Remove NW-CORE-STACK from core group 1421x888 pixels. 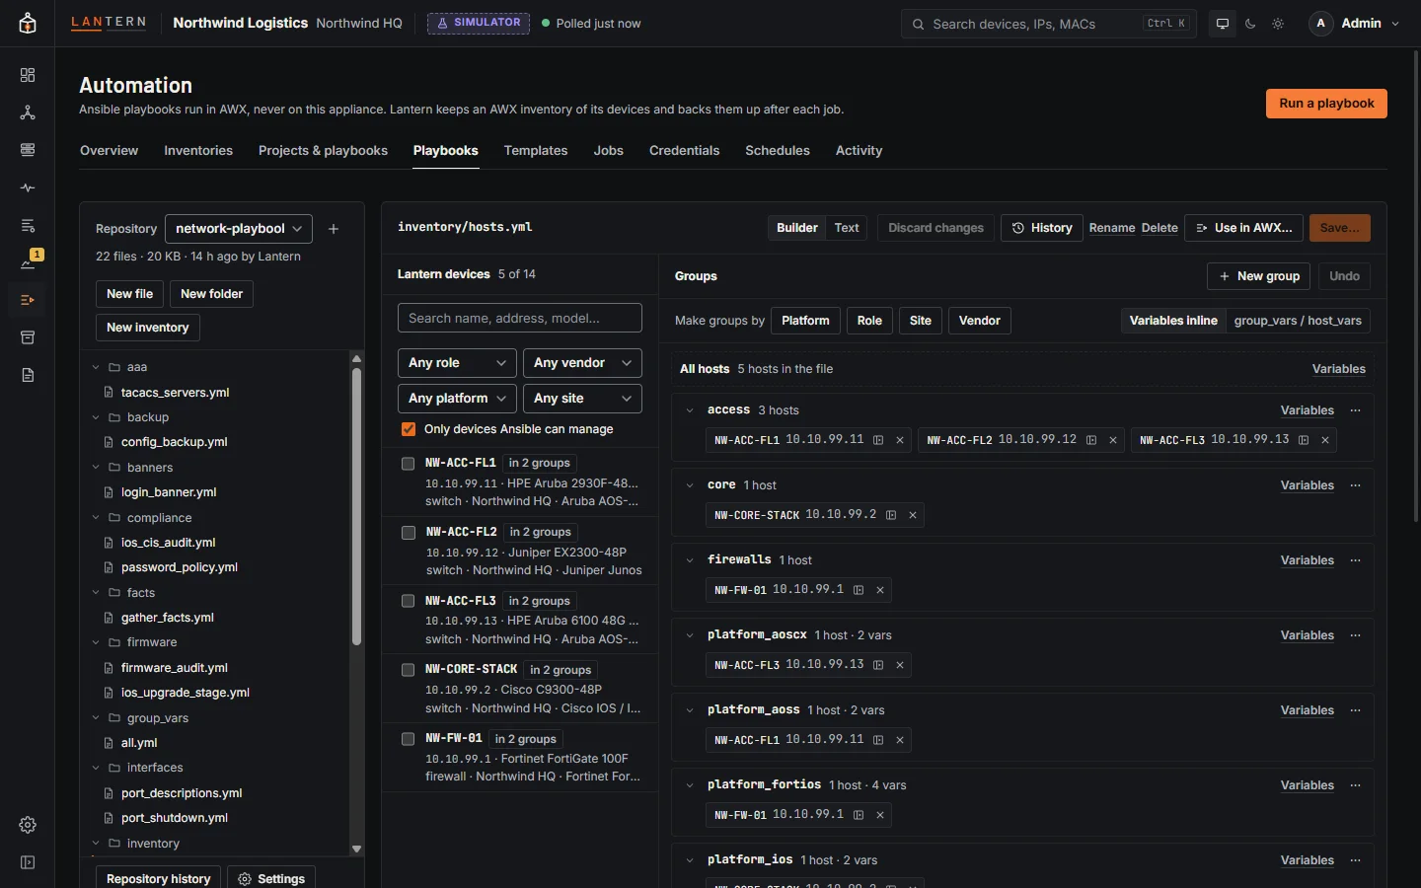pyautogui.click(x=913, y=515)
